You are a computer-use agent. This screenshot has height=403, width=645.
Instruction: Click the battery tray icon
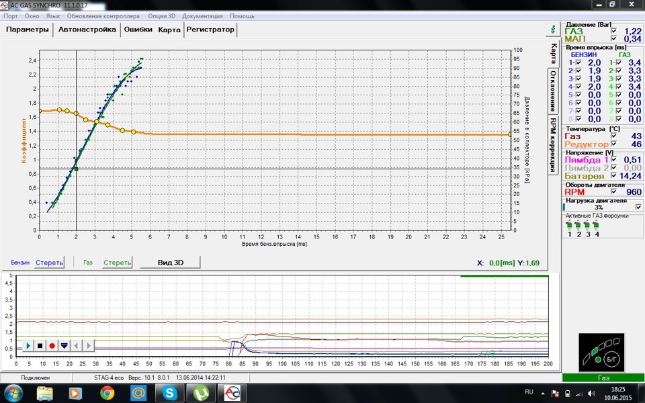[x=568, y=394]
